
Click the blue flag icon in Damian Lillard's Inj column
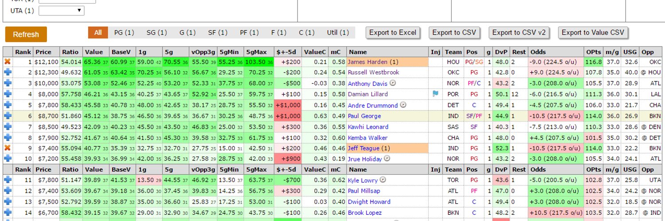(x=435, y=94)
